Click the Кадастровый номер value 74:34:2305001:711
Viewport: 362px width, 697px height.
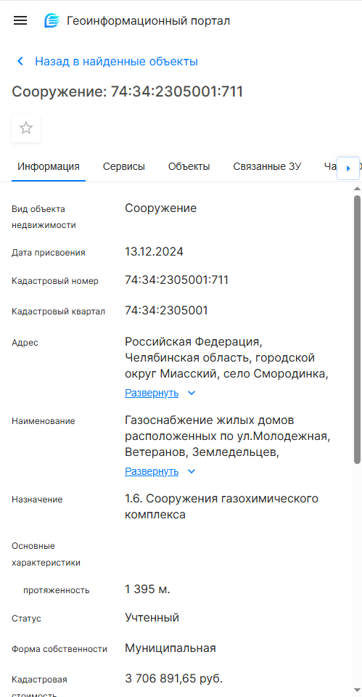pyautogui.click(x=177, y=280)
